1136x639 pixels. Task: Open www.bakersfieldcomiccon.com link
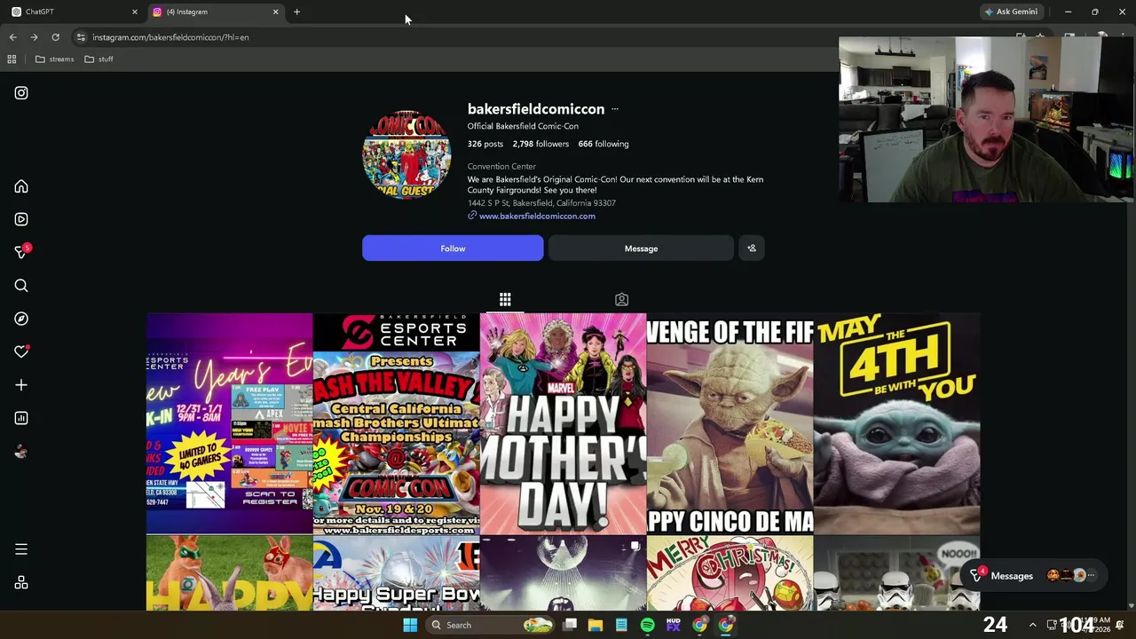537,216
